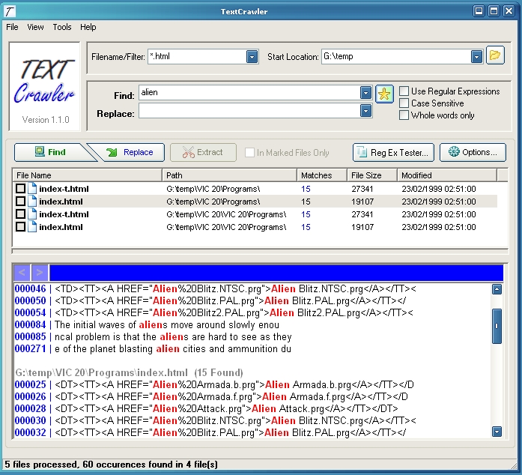Open the Reg Ex Tester button
This screenshot has height=475, width=522.
(x=393, y=152)
